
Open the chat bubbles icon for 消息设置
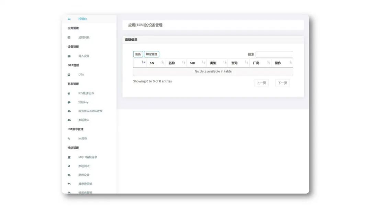(x=69, y=175)
